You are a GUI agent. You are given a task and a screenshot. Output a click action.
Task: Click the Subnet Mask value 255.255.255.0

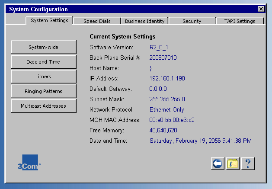pos(167,99)
